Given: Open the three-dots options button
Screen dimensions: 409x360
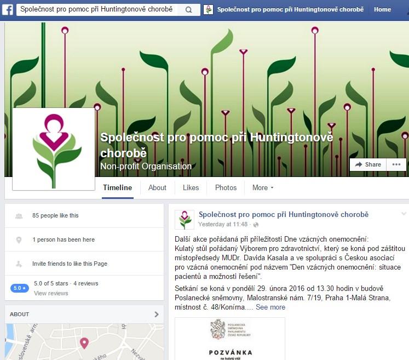Looking at the screenshot, I should point(396,164).
